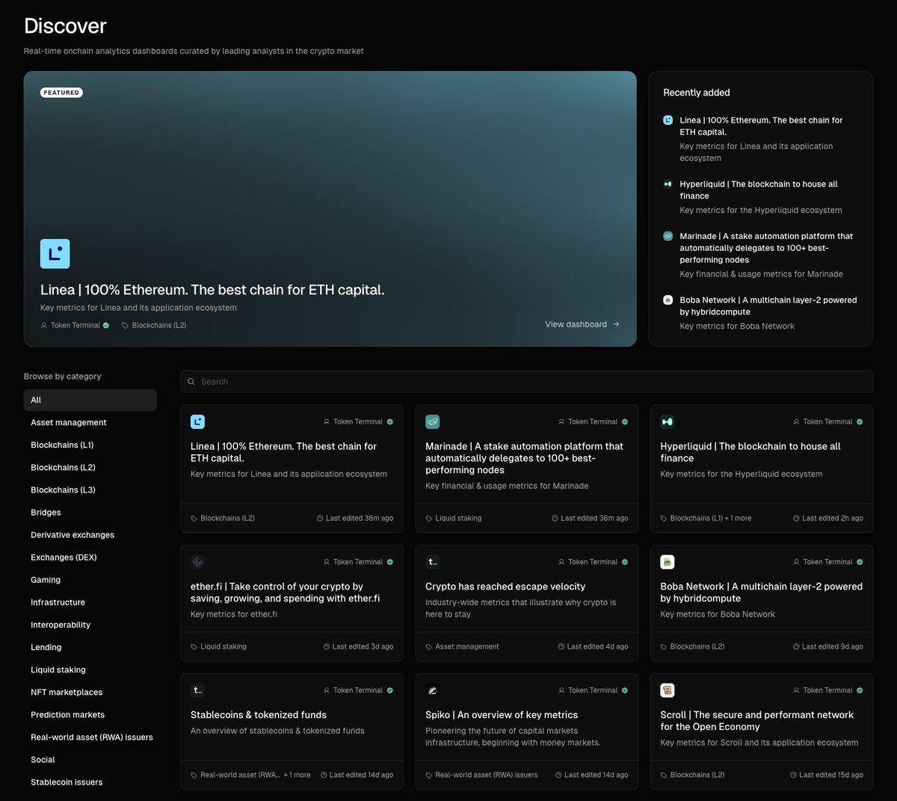897x801 pixels.
Task: Click the search magnifier icon
Action: click(191, 382)
